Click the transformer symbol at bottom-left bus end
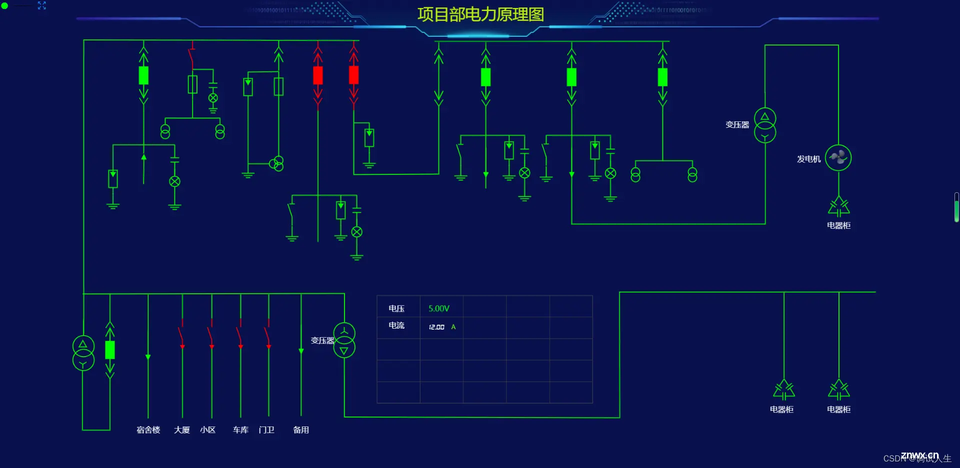The width and height of the screenshot is (960, 468). (x=83, y=353)
